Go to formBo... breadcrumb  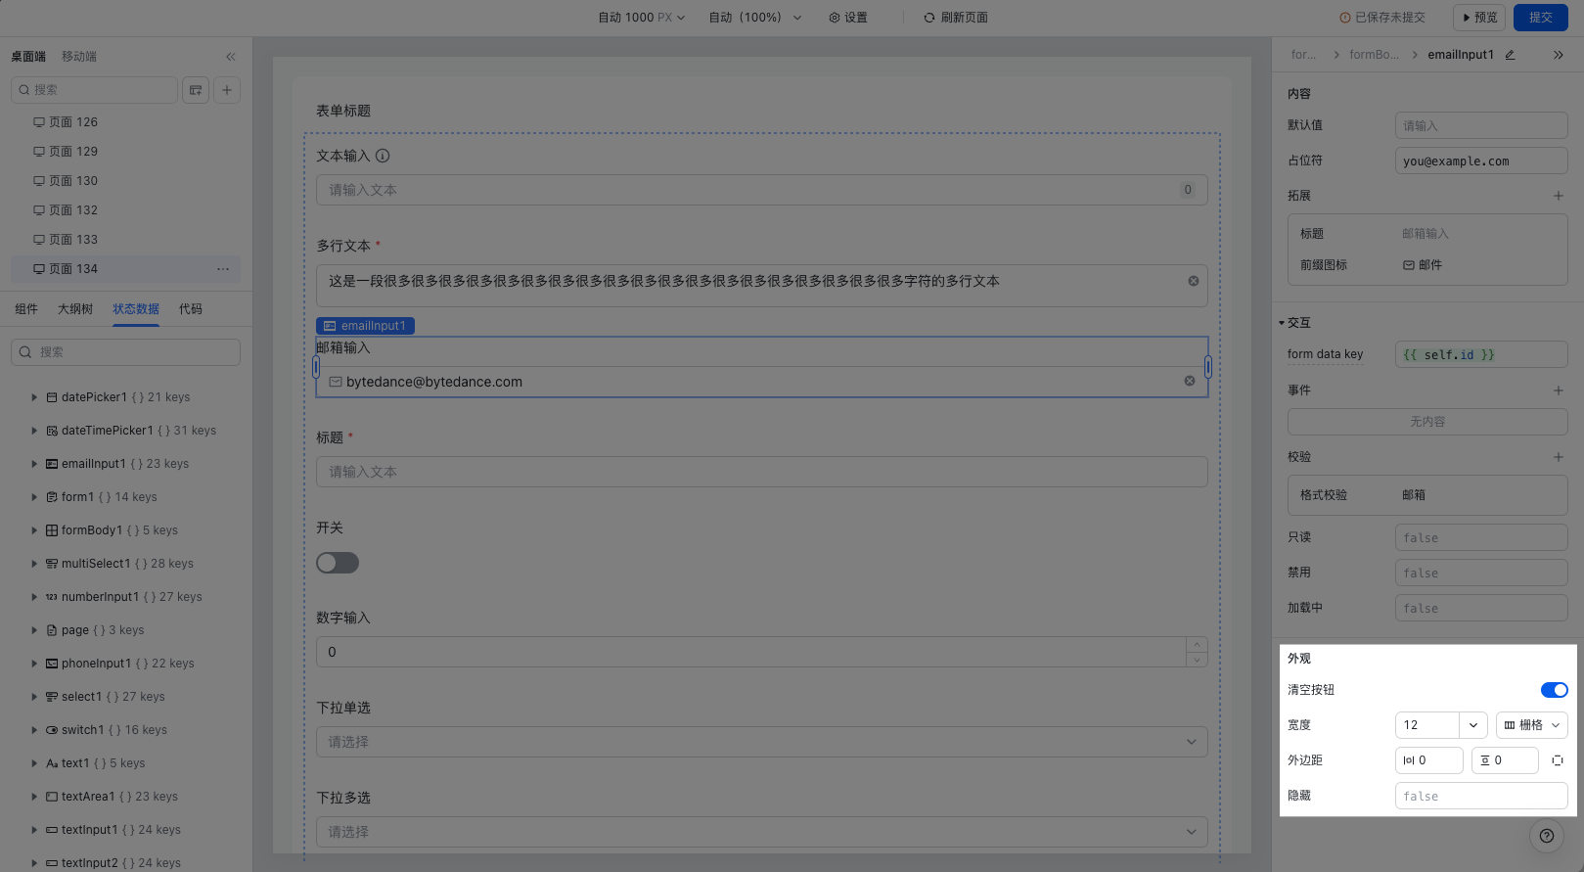[1374, 55]
